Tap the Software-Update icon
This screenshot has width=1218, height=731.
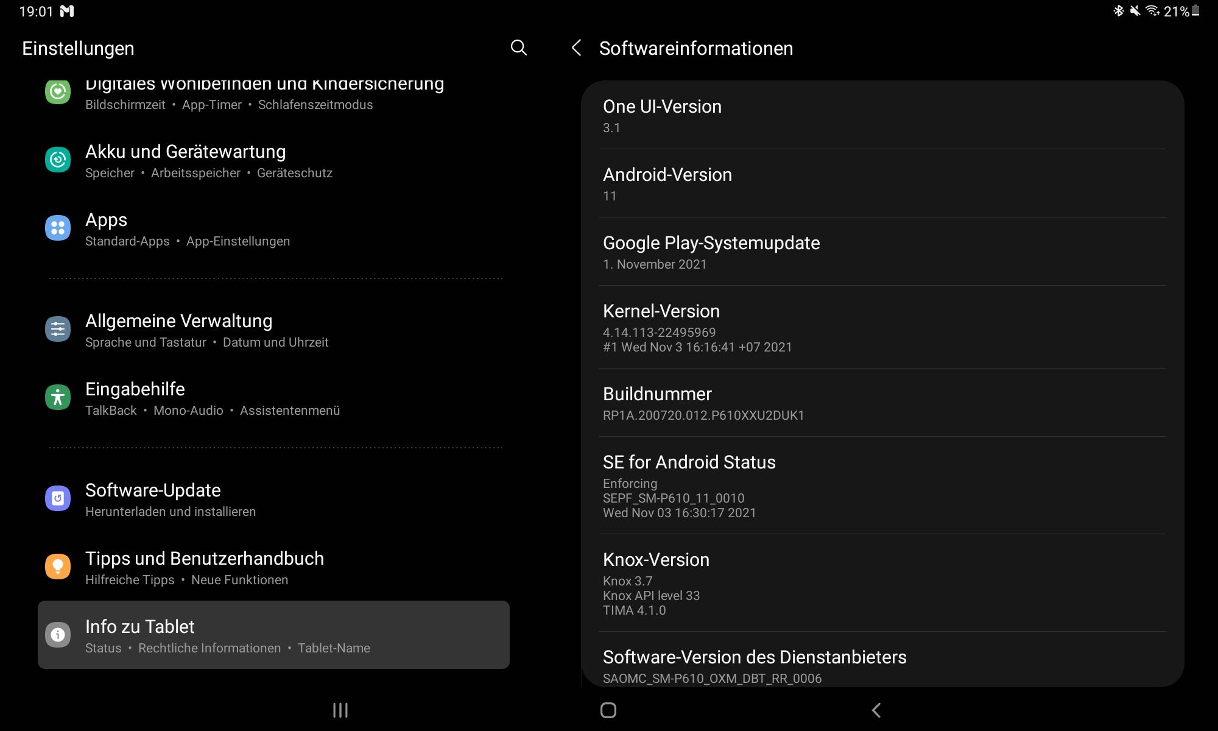pyautogui.click(x=58, y=499)
